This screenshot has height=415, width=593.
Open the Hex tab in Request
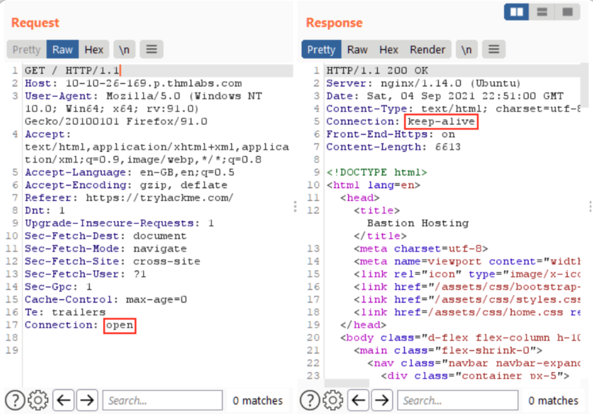click(94, 49)
